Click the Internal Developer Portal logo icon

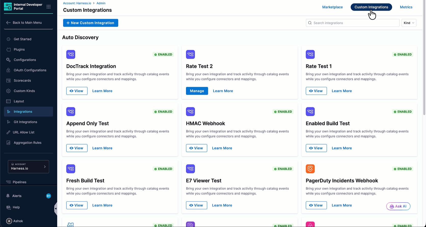point(8,7)
